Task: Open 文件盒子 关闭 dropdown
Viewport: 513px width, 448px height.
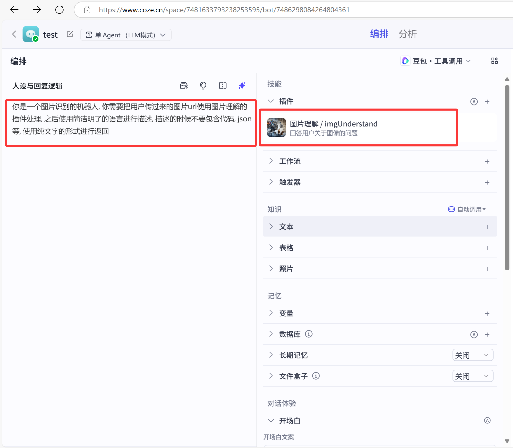Action: 473,376
